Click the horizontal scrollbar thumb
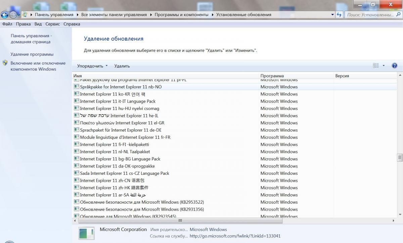This screenshot has width=403, height=243. [x=180, y=221]
